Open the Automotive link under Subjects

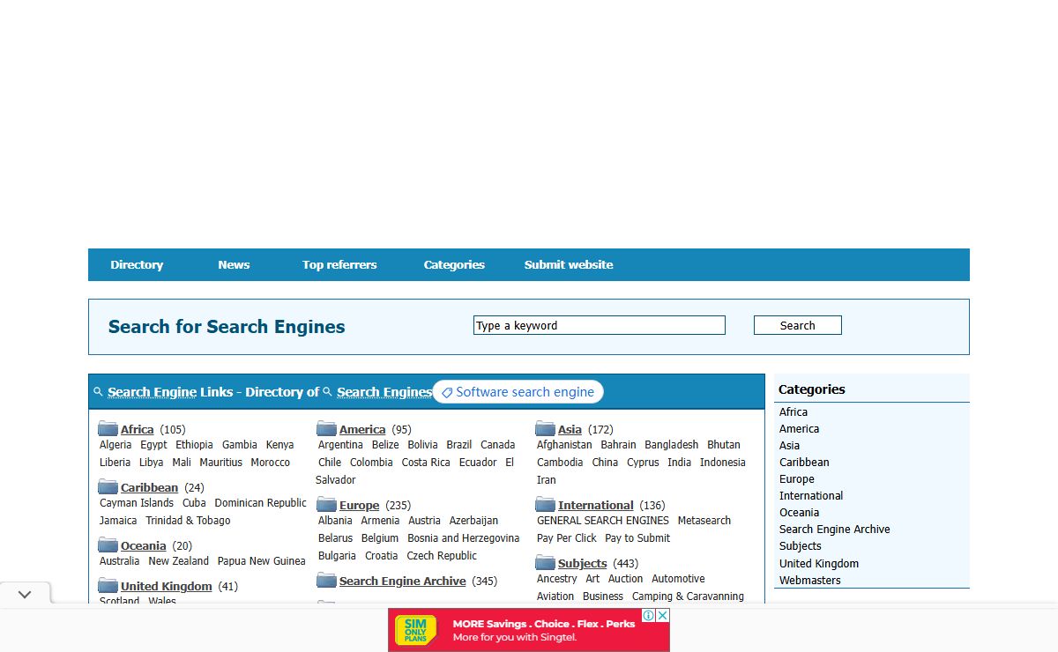(x=678, y=579)
